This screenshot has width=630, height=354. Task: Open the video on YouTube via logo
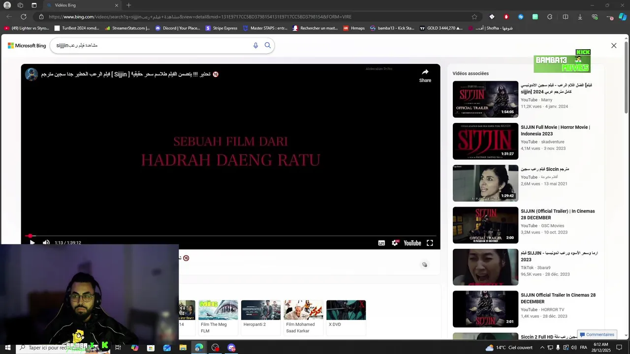(x=412, y=243)
